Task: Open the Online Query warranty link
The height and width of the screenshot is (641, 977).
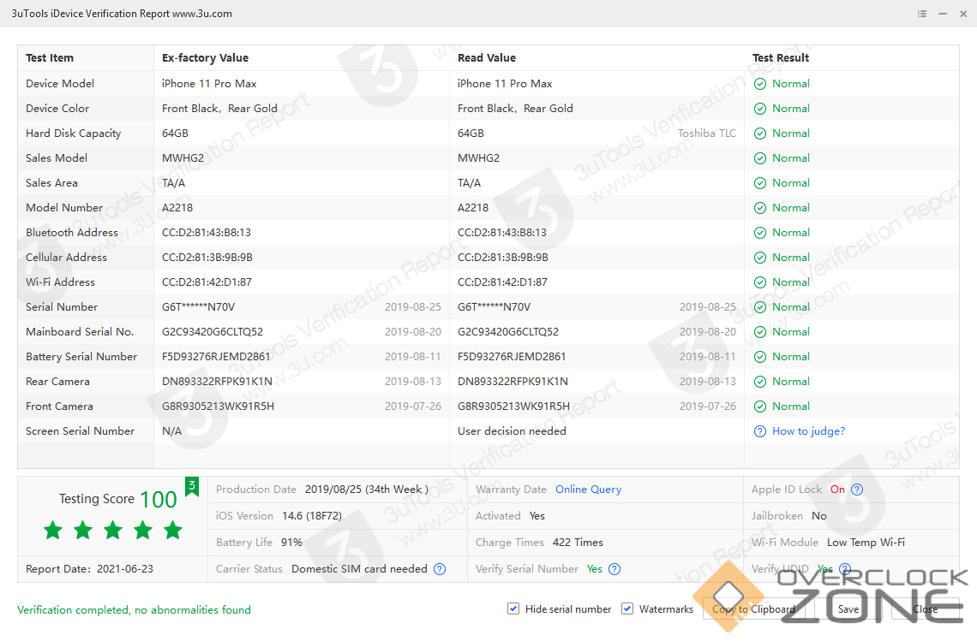Action: [588, 490]
